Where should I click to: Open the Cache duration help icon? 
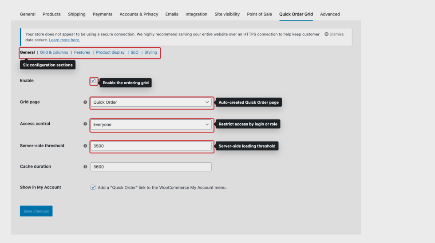click(x=85, y=167)
